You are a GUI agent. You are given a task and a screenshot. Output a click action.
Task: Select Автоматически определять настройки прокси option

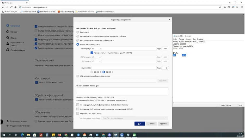[78, 36]
